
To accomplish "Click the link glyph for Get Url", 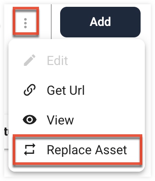I will 30,90.
